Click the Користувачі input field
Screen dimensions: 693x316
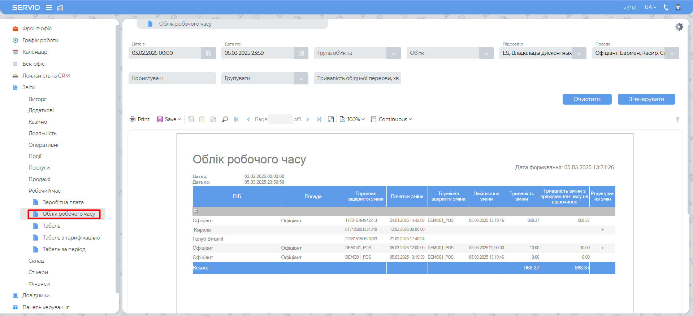172,78
